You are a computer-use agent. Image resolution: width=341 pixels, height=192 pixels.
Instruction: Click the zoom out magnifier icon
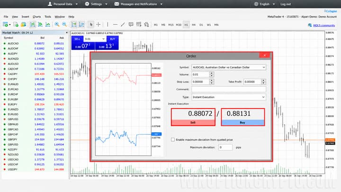click(64, 25)
